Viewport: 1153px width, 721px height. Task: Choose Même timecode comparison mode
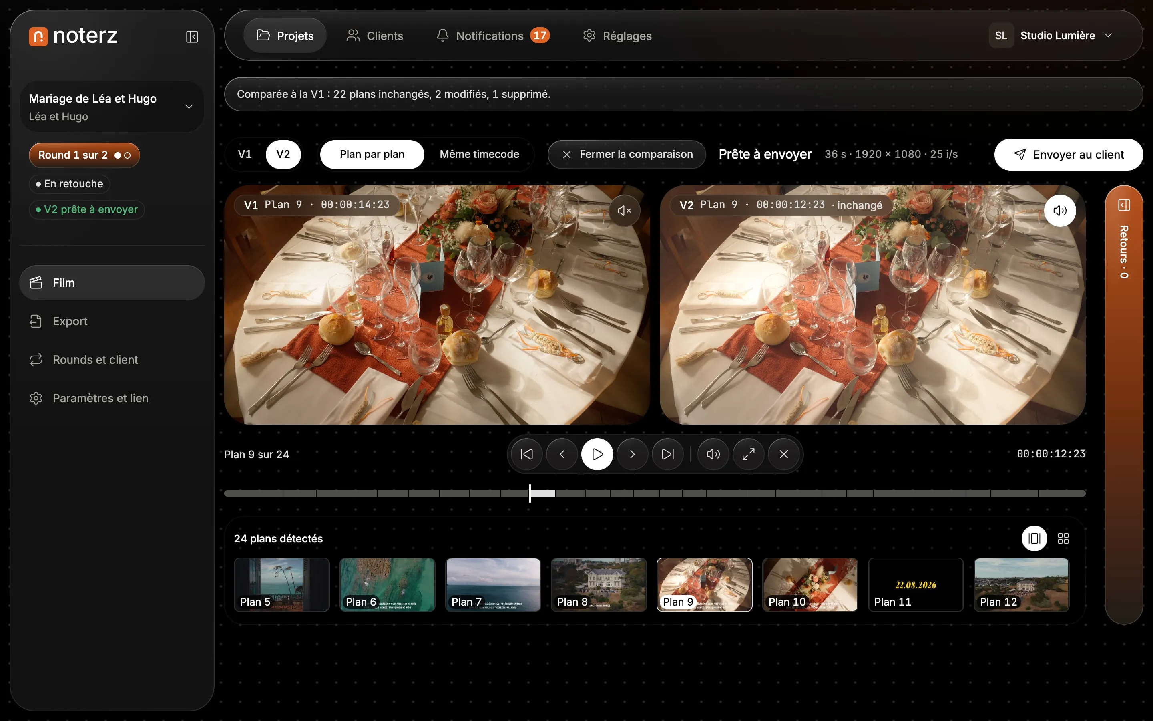pos(479,155)
